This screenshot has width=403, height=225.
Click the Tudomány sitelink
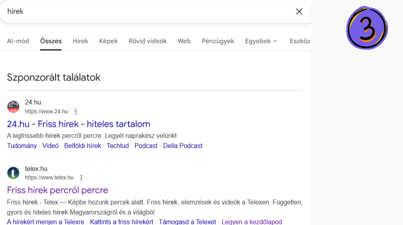coord(22,146)
